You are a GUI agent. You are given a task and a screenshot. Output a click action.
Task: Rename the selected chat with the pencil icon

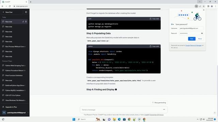pyautogui.click(x=23, y=22)
